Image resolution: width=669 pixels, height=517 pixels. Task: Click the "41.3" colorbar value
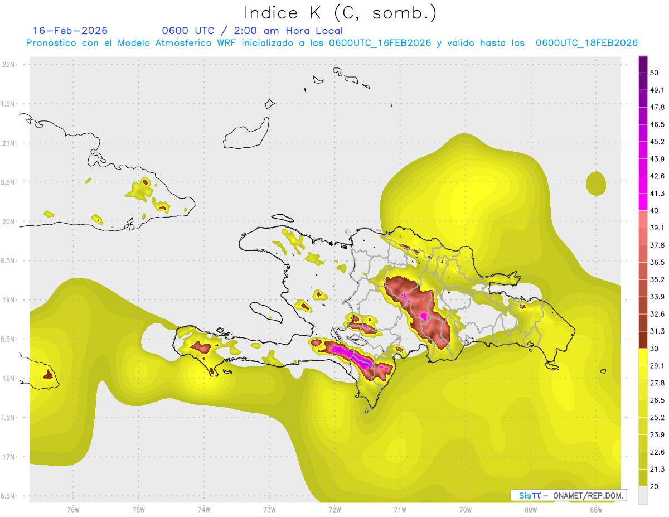[x=657, y=194]
